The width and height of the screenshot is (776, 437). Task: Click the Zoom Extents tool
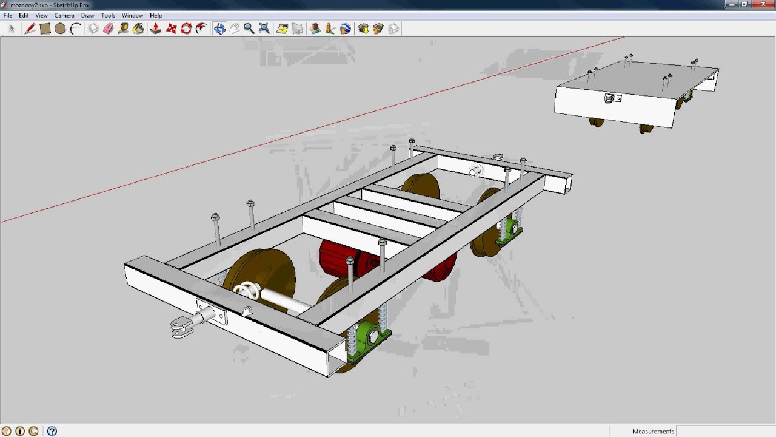click(x=264, y=29)
